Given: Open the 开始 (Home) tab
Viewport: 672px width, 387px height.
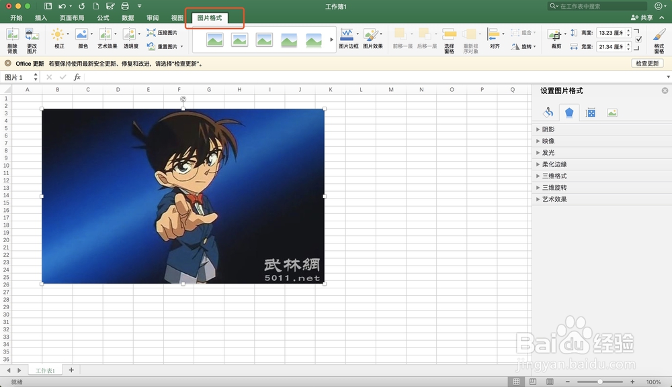Looking at the screenshot, I should point(16,17).
